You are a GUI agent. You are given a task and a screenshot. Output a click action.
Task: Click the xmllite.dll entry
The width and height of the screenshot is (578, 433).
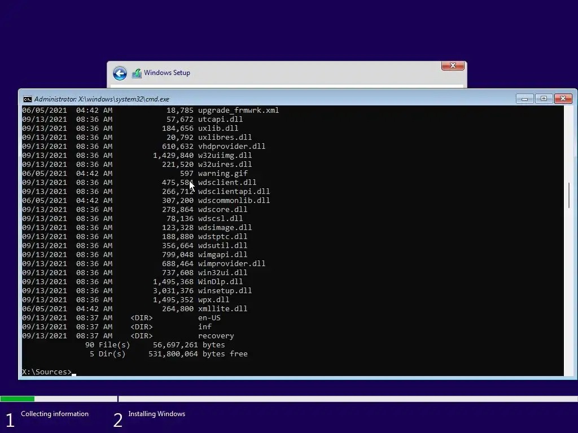222,309
